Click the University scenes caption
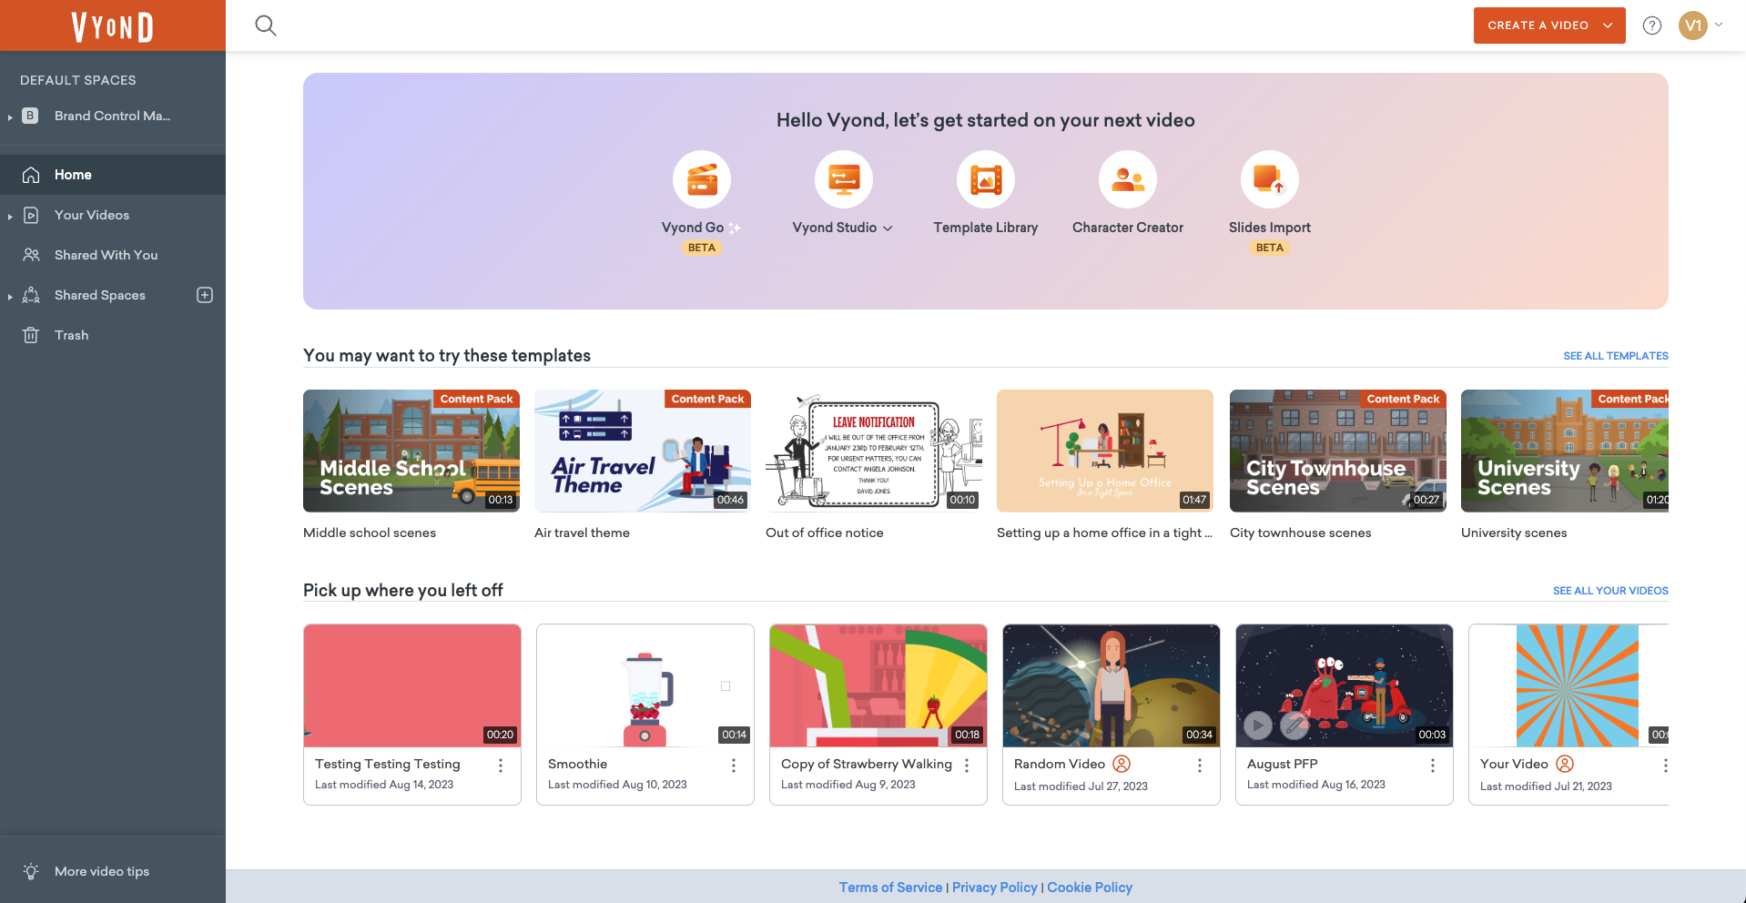 pos(1514,533)
